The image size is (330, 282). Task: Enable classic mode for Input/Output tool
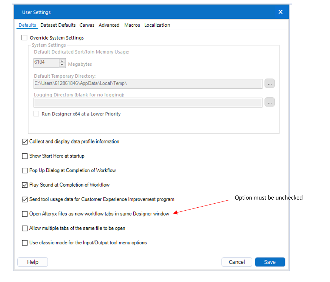coord(25,243)
